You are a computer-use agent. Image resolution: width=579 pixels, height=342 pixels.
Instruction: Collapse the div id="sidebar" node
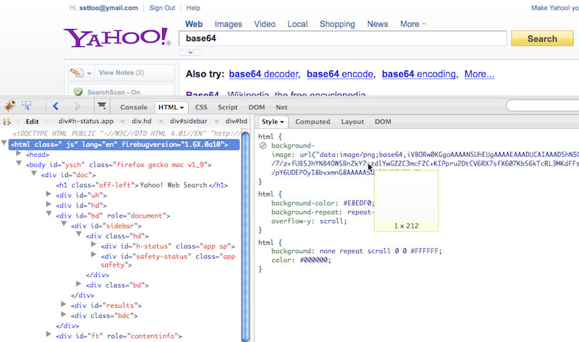coord(64,224)
